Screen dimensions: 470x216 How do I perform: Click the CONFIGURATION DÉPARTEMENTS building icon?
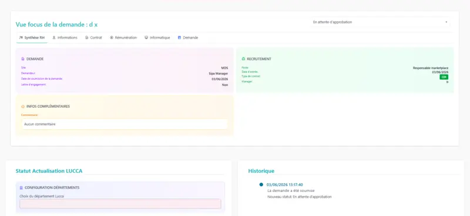(21, 188)
